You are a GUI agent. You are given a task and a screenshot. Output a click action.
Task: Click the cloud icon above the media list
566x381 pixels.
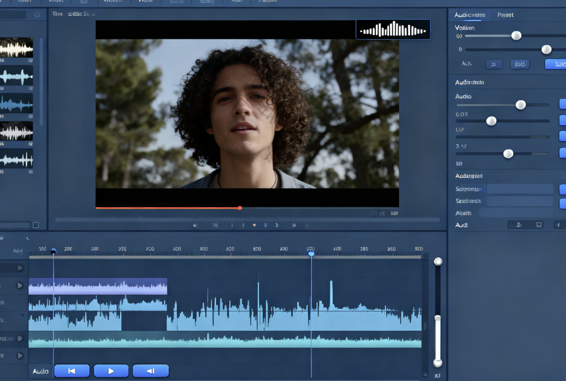click(37, 15)
